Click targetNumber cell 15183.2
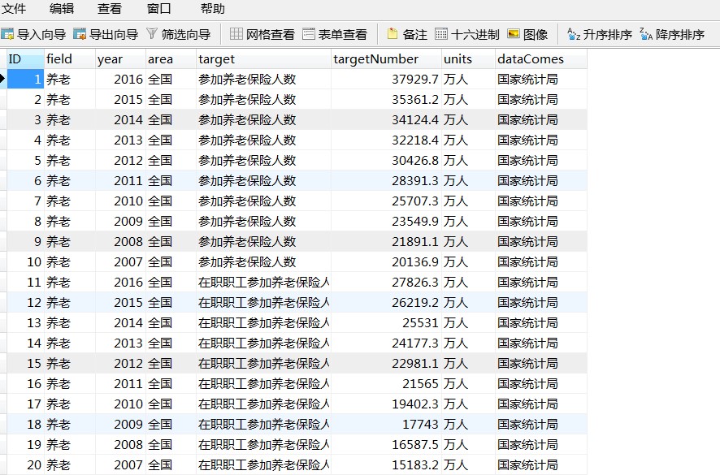The image size is (720, 475). 386,464
